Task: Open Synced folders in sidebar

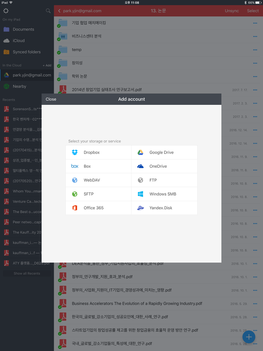Action: (x=27, y=52)
